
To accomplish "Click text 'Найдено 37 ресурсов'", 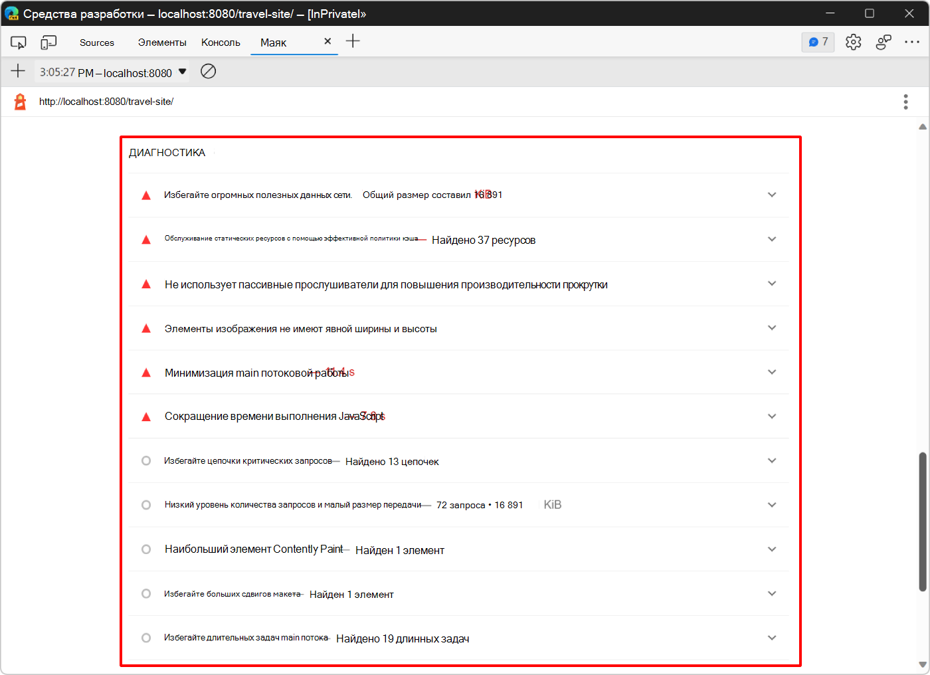I will click(484, 240).
